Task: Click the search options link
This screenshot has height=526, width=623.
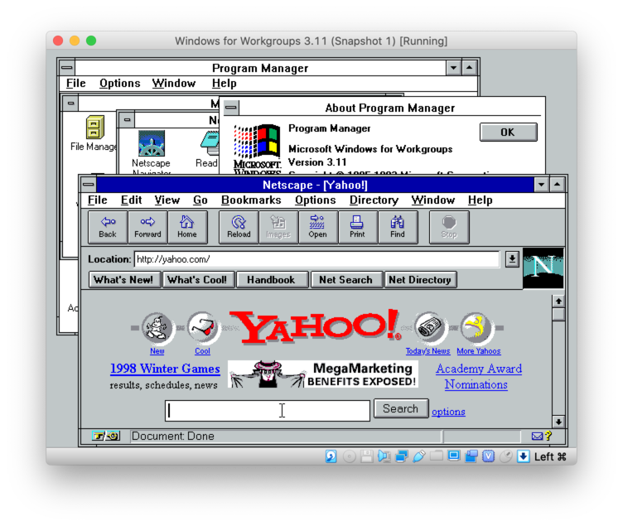Action: coord(448,412)
